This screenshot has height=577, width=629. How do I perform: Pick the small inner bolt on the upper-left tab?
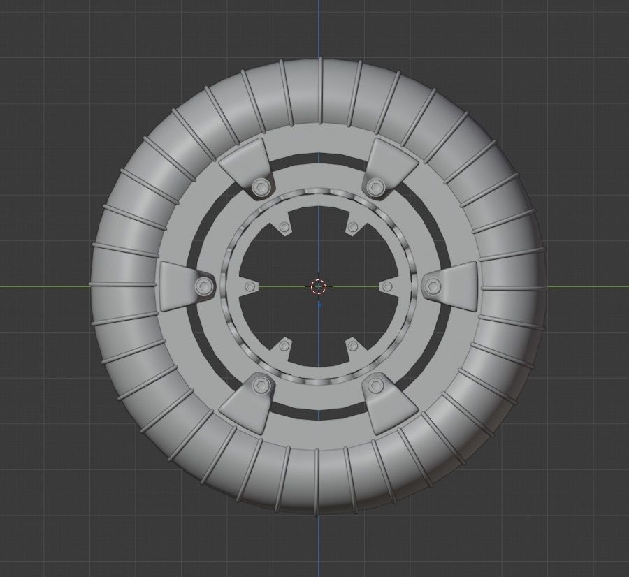point(284,227)
